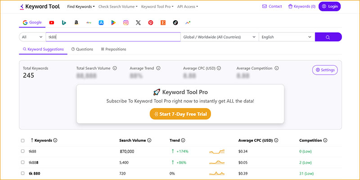Select the Amazon platform icon
360x180 pixels.
[76, 22]
